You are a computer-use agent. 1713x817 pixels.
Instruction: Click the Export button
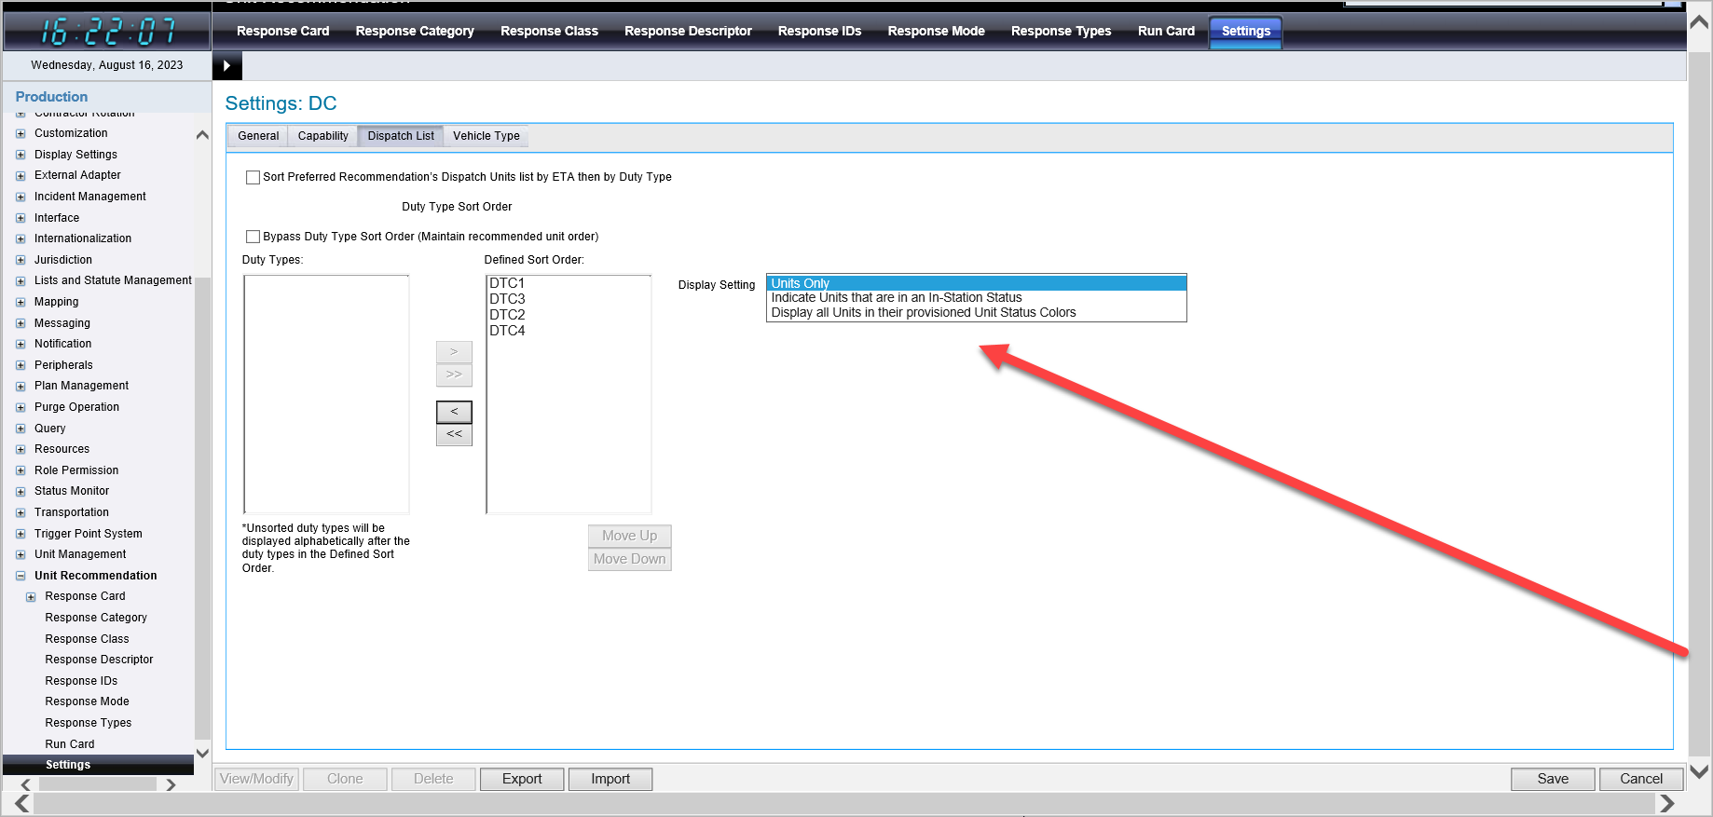(x=521, y=779)
